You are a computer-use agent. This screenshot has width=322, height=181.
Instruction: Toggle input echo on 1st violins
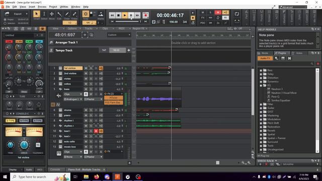coord(101,68)
